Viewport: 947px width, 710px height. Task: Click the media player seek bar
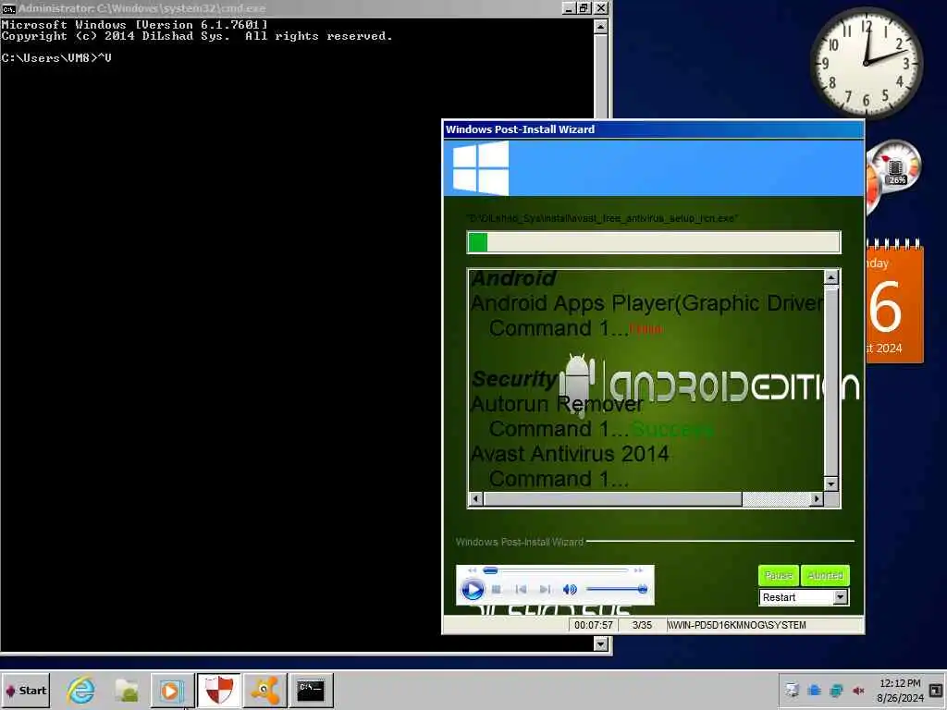(556, 569)
